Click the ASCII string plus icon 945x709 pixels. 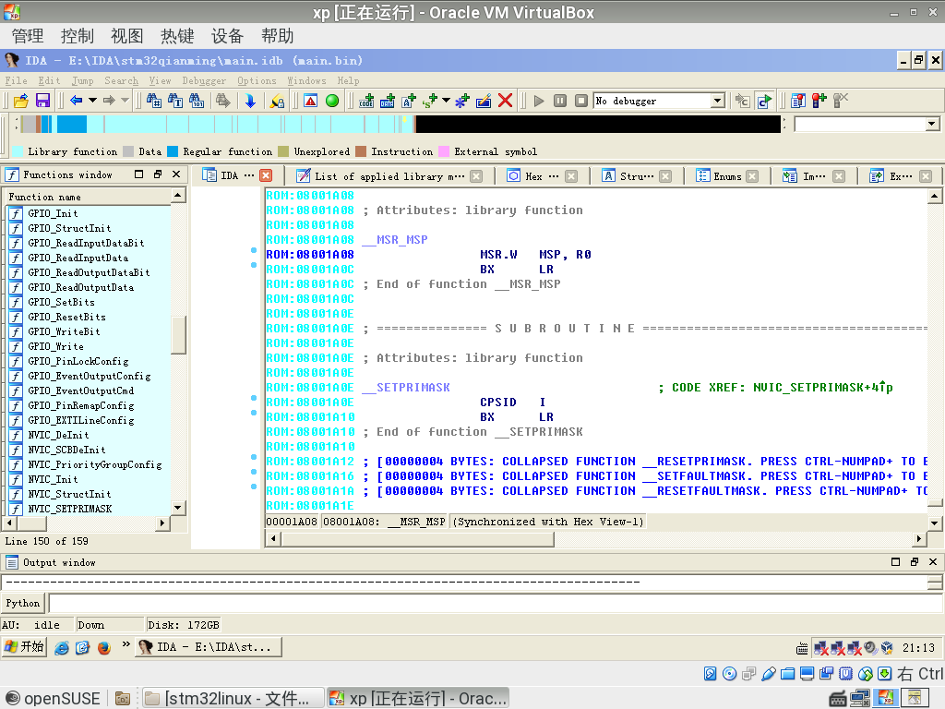(x=409, y=101)
